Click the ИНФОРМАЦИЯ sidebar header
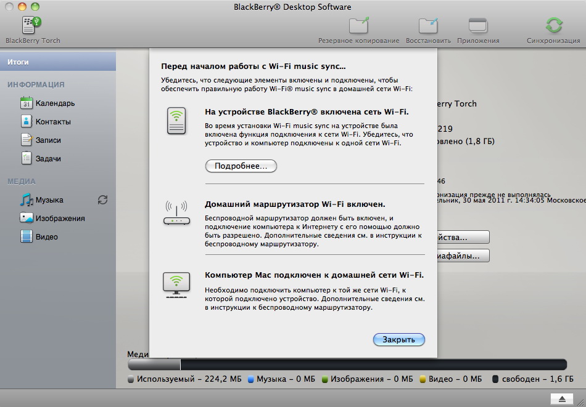The width and height of the screenshot is (586, 407). pyautogui.click(x=36, y=85)
